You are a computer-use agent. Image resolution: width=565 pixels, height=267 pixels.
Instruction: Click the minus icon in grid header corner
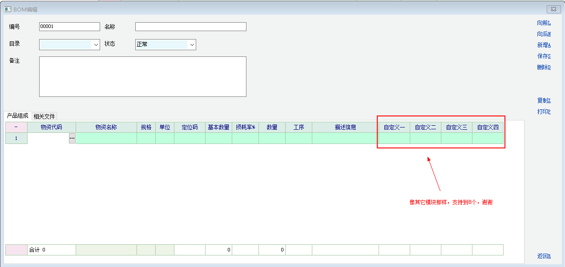tap(16, 128)
